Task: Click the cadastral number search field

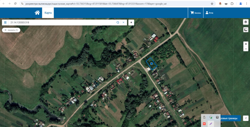Action: point(62,22)
